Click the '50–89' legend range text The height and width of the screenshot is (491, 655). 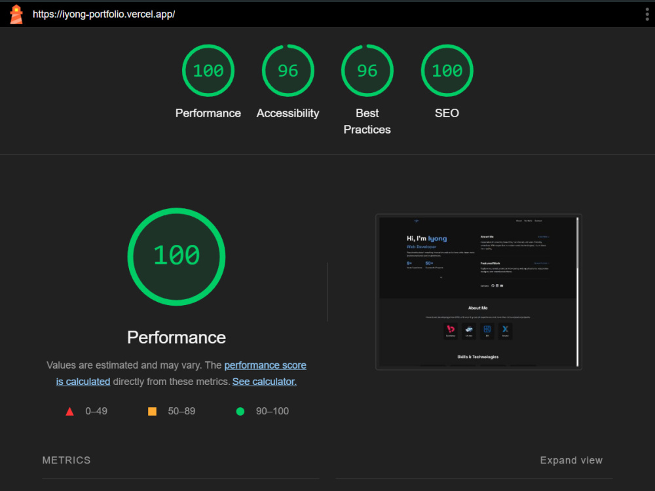tap(181, 411)
